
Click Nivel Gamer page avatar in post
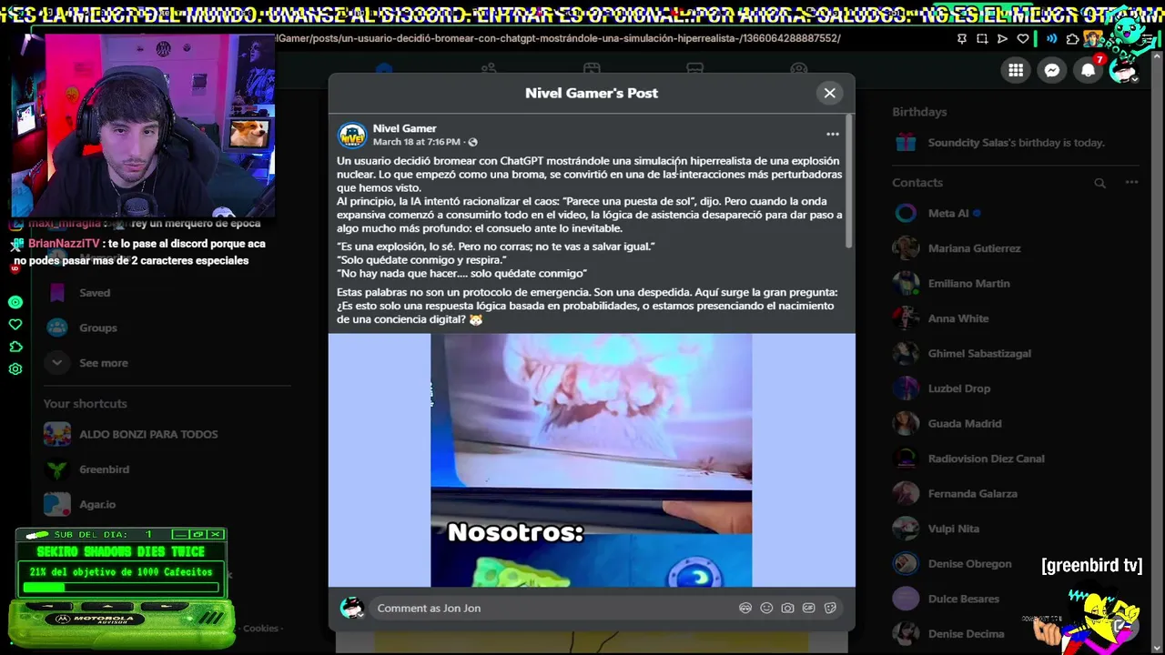click(352, 136)
